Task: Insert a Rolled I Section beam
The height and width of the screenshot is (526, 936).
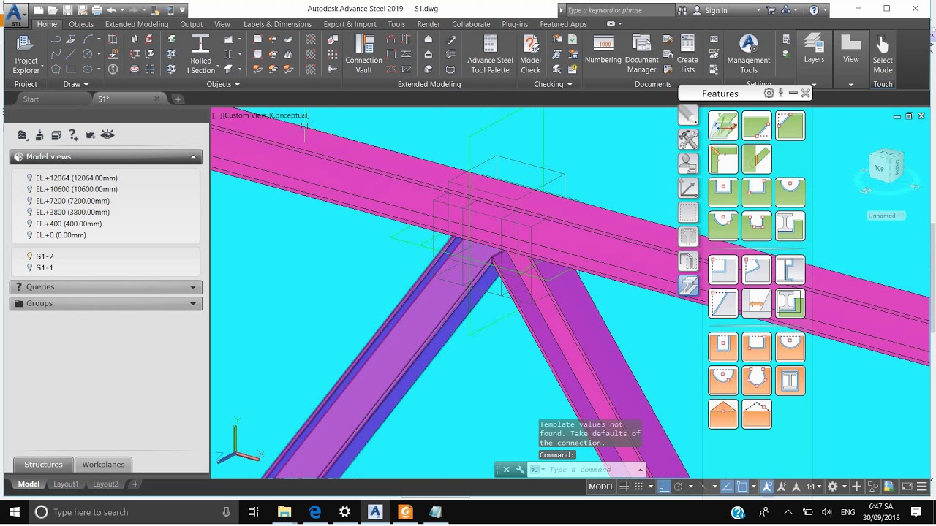Action: (x=200, y=54)
